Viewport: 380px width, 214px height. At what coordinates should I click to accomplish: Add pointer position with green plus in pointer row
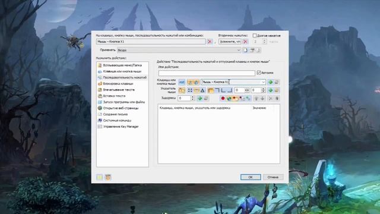pyautogui.click(x=271, y=90)
